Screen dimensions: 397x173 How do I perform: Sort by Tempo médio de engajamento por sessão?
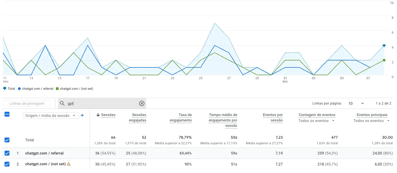coord(223,120)
